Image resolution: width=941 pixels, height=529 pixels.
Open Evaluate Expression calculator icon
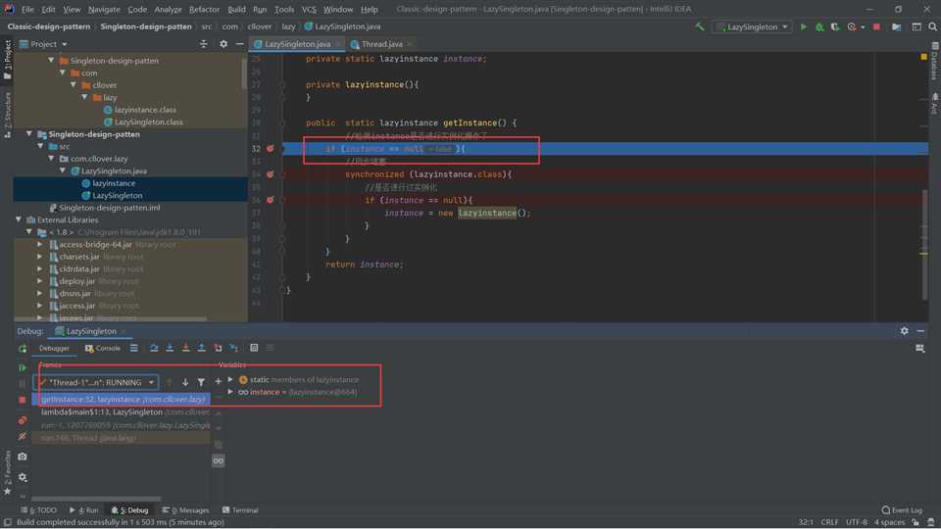click(254, 348)
